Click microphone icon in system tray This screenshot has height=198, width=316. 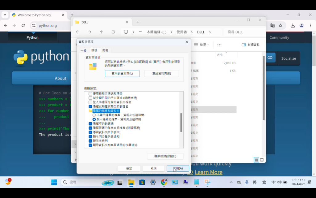point(247,182)
